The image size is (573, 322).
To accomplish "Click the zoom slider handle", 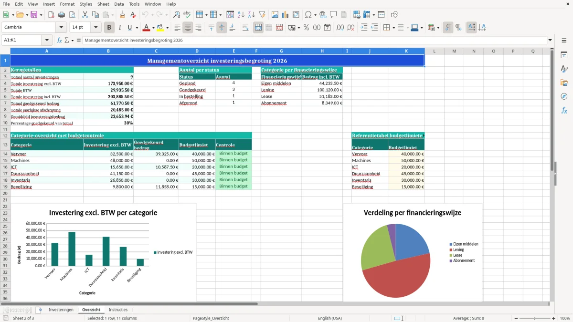I will [535, 318].
